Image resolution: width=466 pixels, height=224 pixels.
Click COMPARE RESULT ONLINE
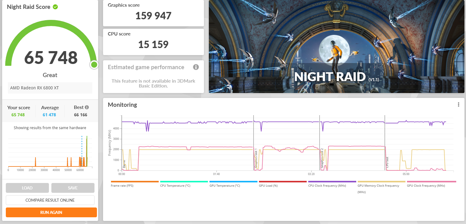[50, 200]
